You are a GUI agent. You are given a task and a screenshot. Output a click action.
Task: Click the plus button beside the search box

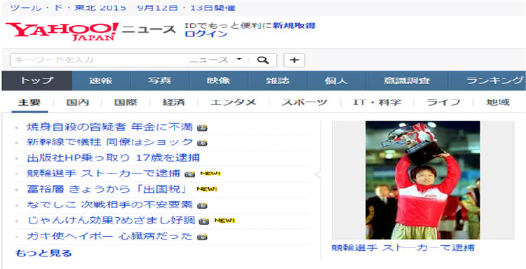point(294,60)
